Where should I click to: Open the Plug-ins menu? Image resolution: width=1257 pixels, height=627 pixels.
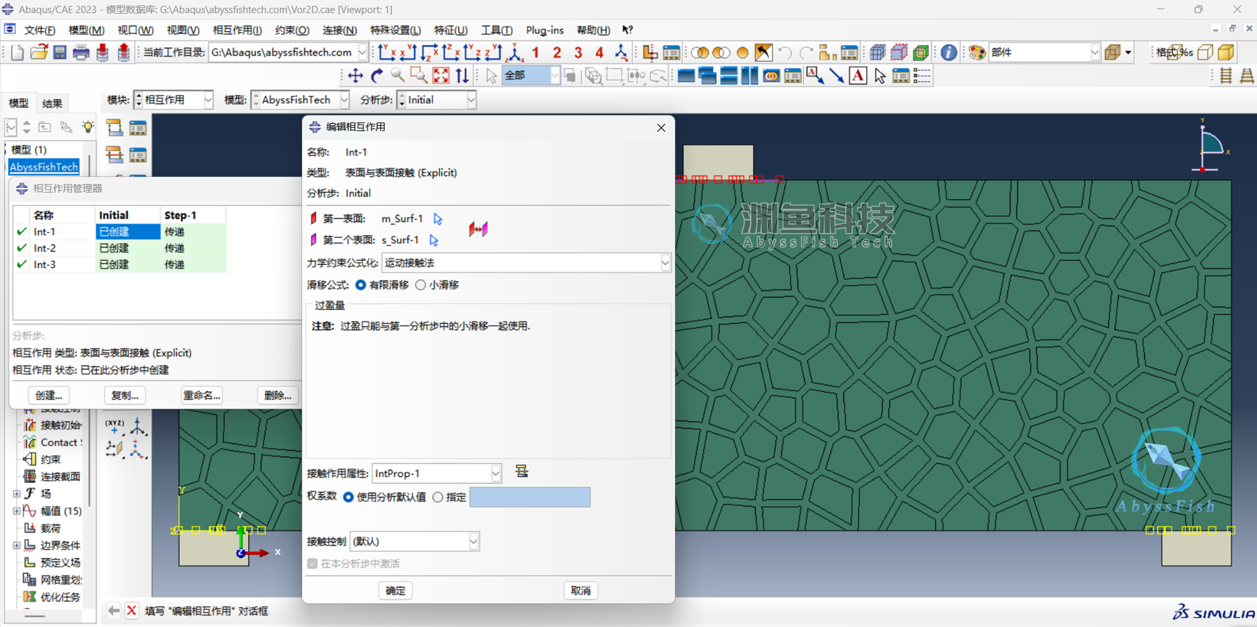tap(545, 30)
